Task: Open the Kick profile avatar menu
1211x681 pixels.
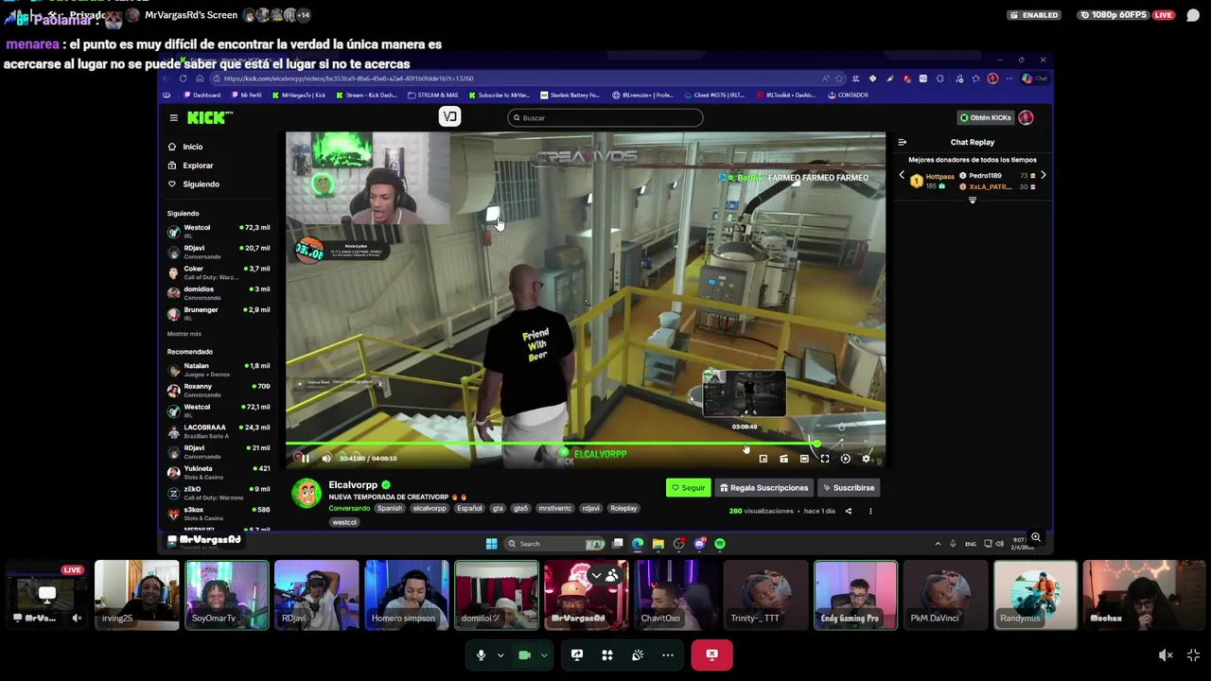Action: [x=1026, y=118]
